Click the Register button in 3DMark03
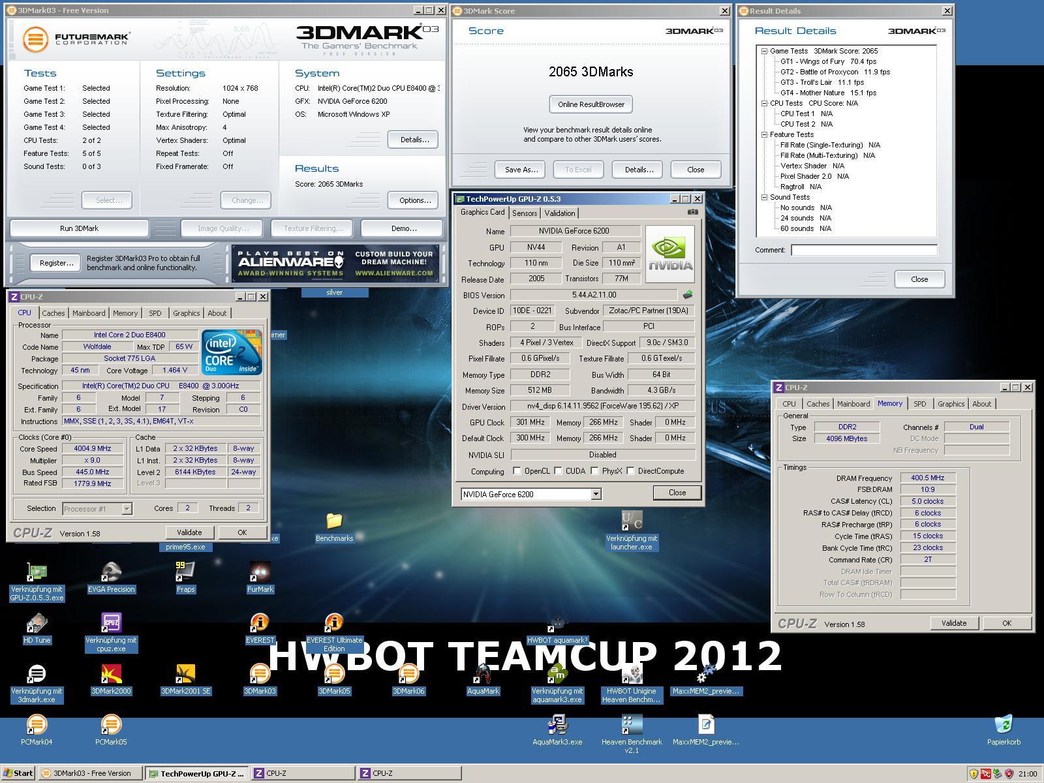 point(56,263)
